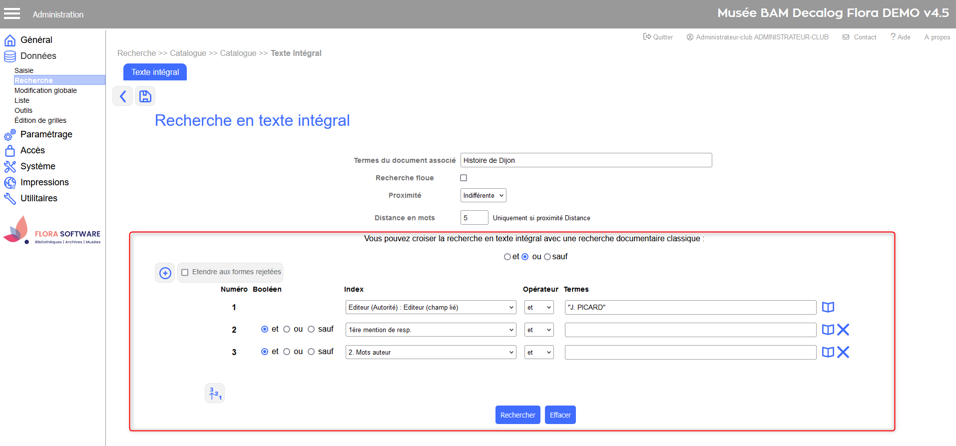This screenshot has width=956, height=446.
Task: Open the Proximité dropdown
Action: (483, 195)
